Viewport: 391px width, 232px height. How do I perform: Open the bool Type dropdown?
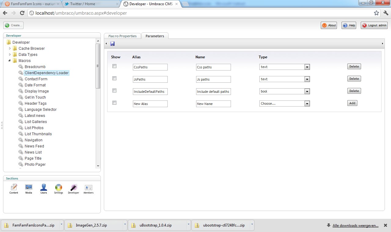(x=285, y=91)
